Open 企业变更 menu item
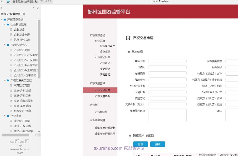238x156 pixels. [105, 51]
